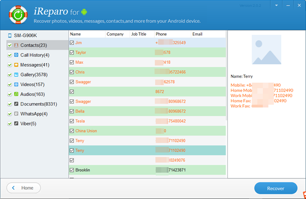Sort contacts by the Name column header
This screenshot has height=199, width=306.
click(87, 34)
